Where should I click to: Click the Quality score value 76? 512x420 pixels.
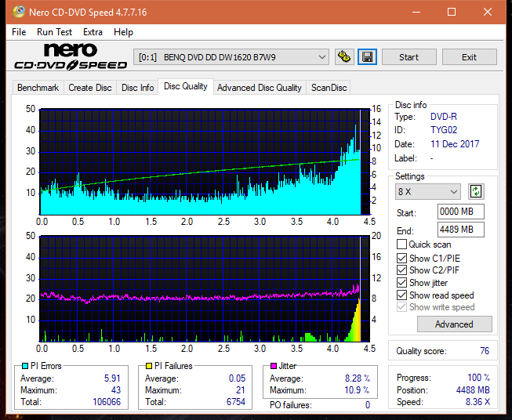[x=485, y=351]
